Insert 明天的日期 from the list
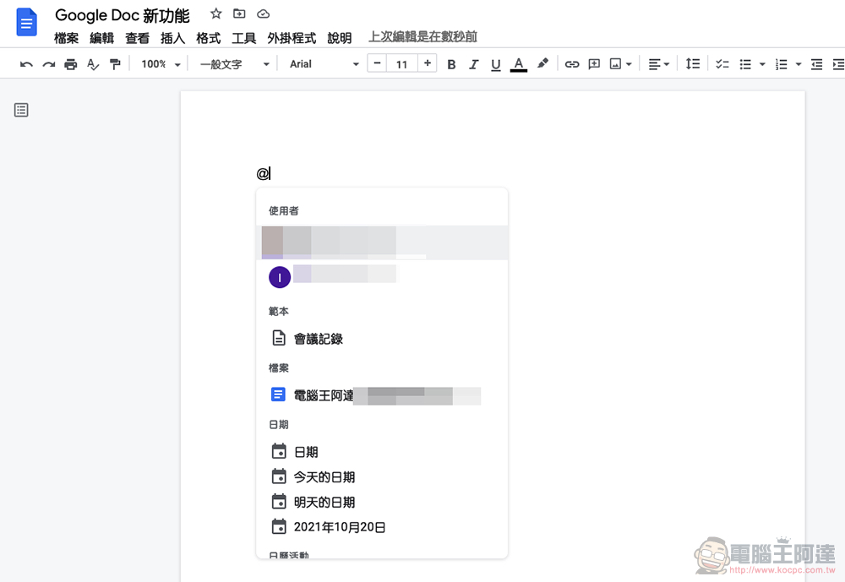 [382, 503]
